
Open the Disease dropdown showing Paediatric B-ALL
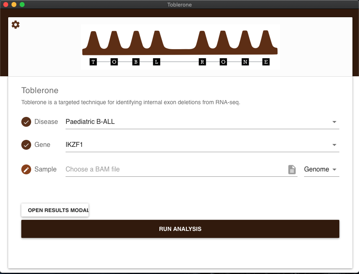202,122
